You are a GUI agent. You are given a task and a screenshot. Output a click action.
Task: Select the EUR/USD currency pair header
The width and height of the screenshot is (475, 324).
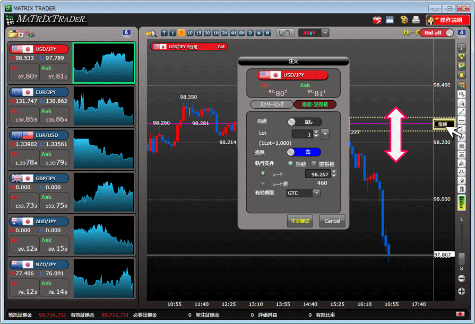pyautogui.click(x=39, y=135)
